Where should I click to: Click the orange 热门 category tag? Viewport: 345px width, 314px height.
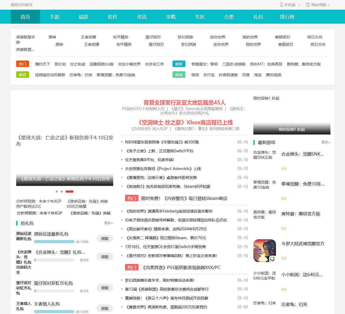23,64
